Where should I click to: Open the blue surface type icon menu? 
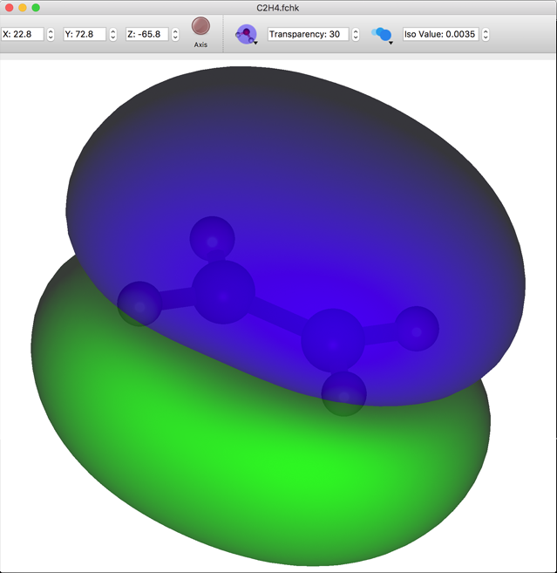point(382,35)
